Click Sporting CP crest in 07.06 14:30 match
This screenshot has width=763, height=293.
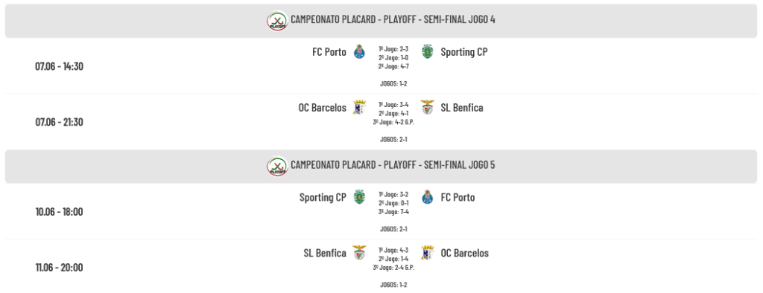(427, 51)
